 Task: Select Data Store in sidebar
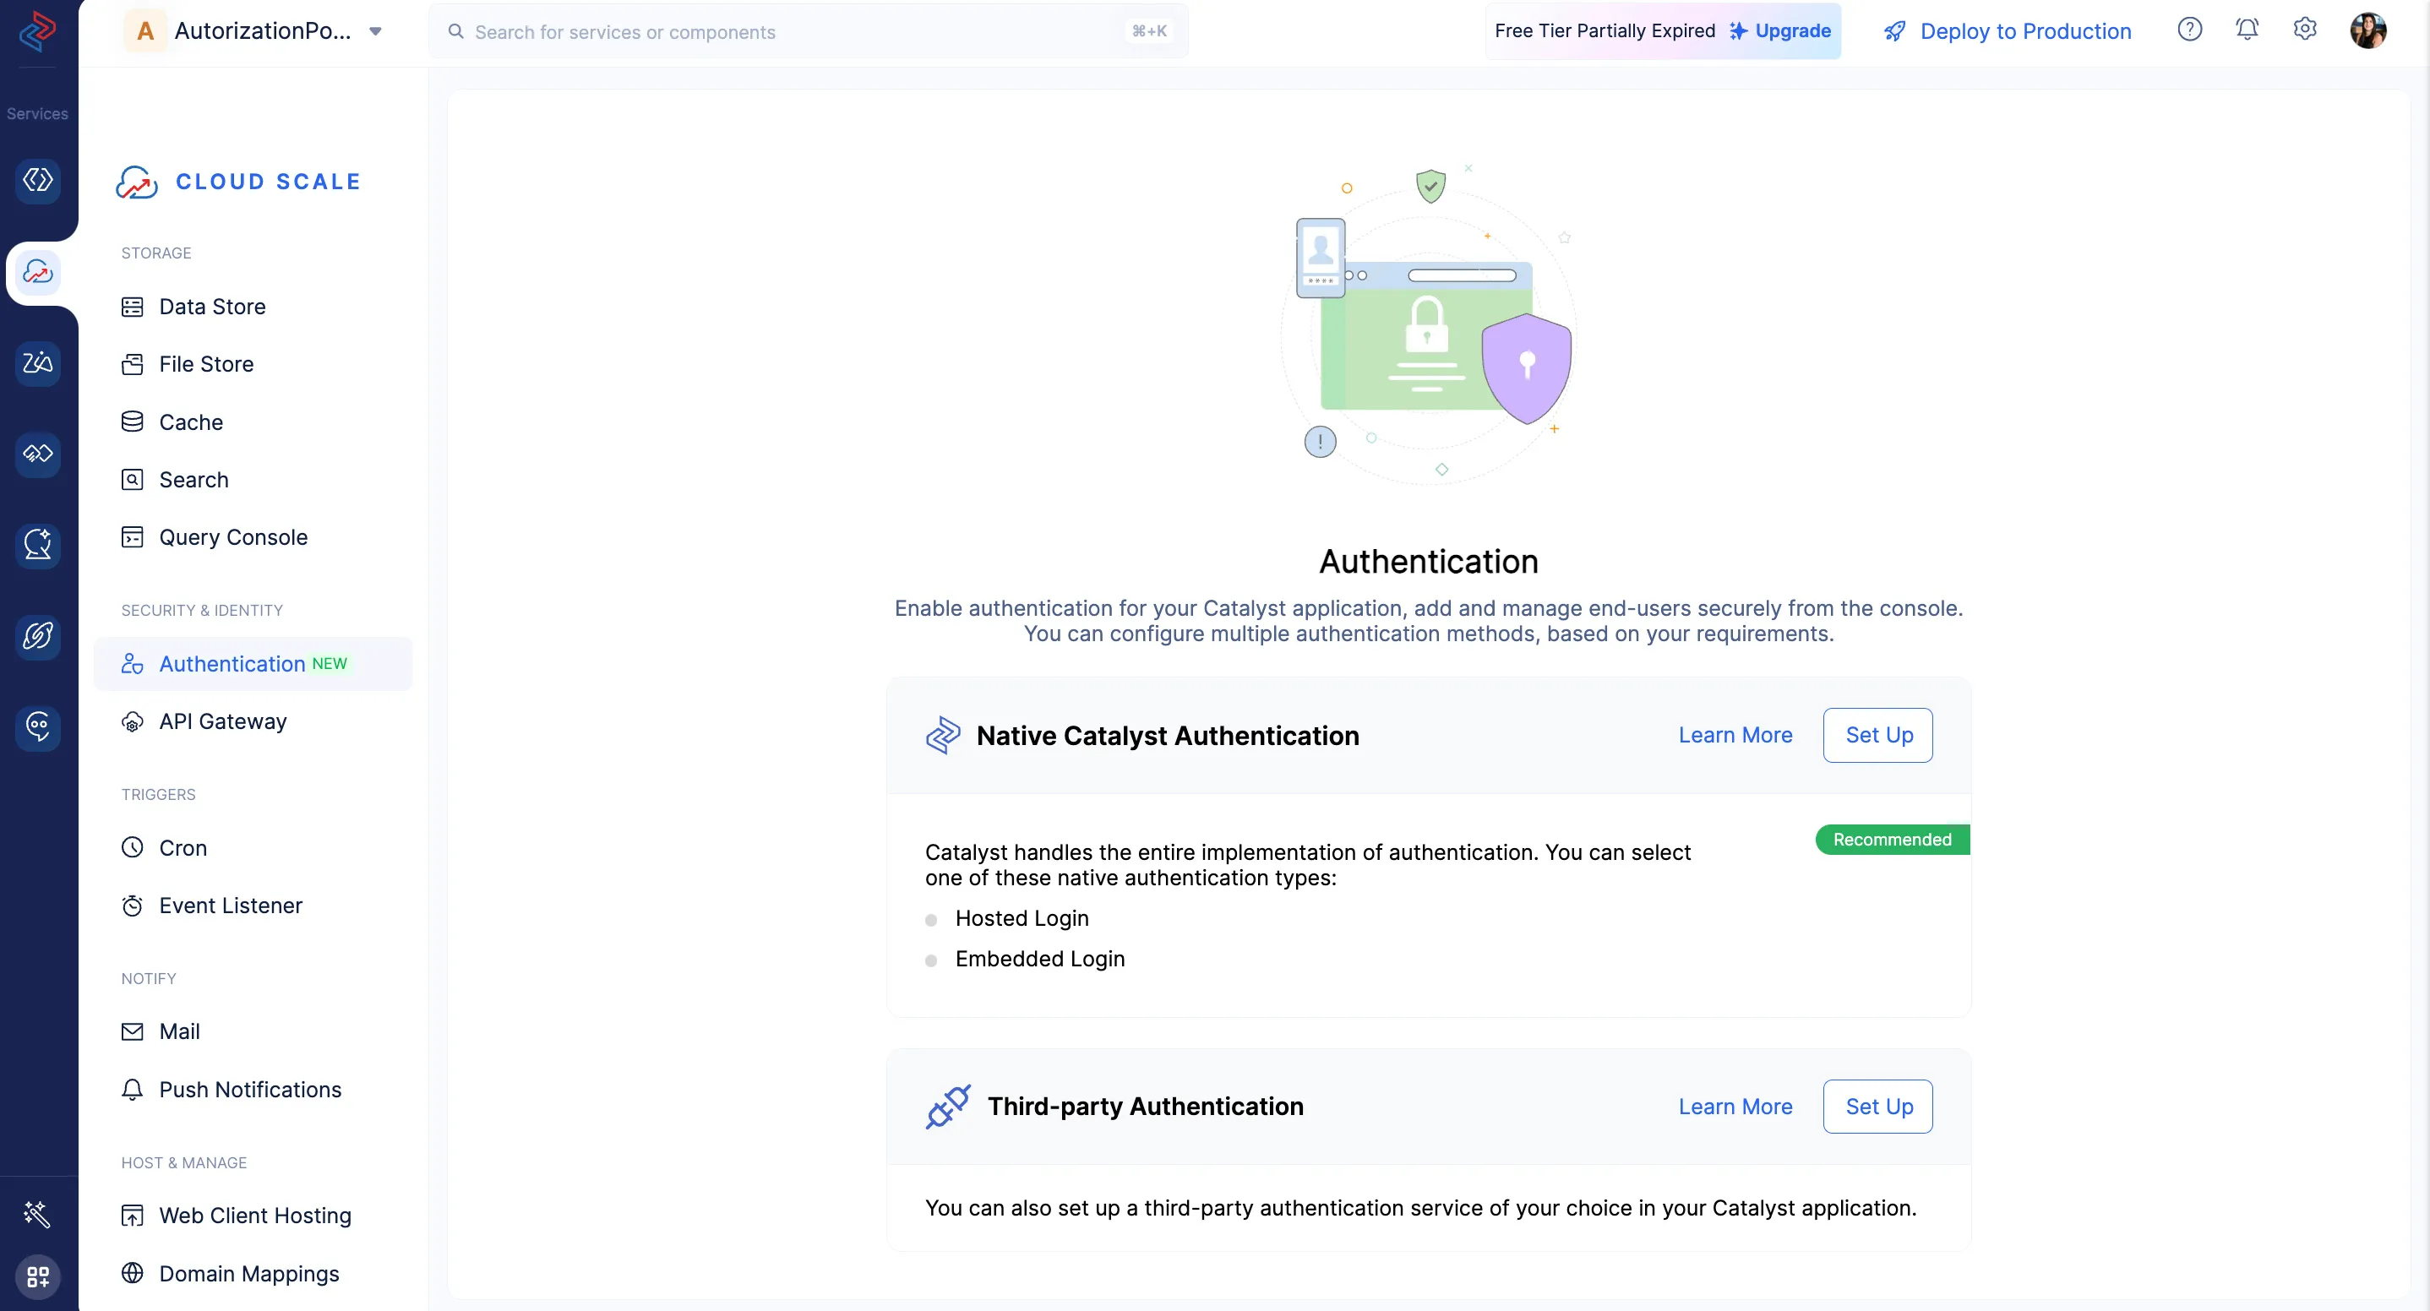tap(212, 307)
